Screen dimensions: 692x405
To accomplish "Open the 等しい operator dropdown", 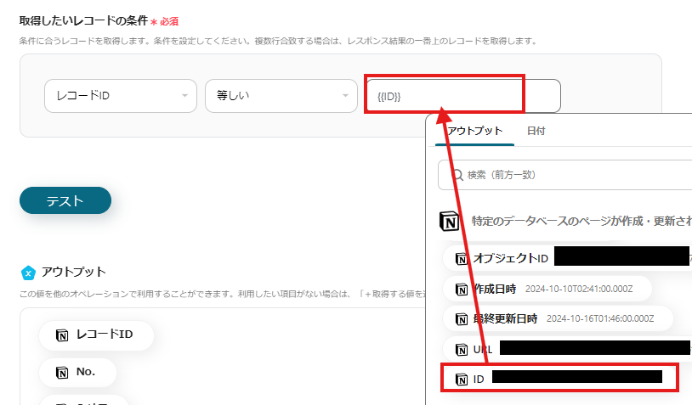I will click(281, 96).
